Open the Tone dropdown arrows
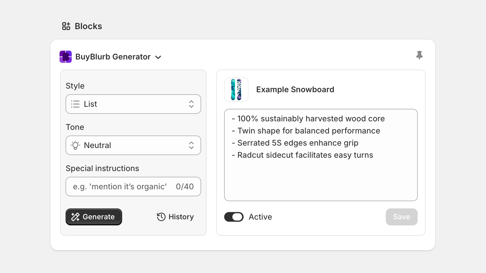Image resolution: width=486 pixels, height=273 pixels. point(191,145)
